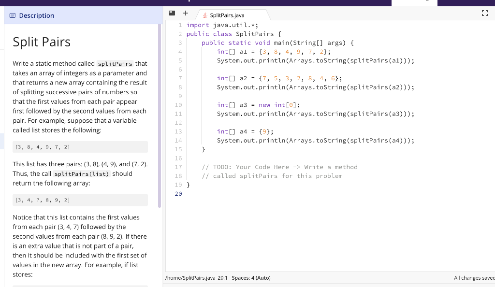The width and height of the screenshot is (495, 287).
Task: Create a new tab with the plus icon
Action: click(x=185, y=13)
